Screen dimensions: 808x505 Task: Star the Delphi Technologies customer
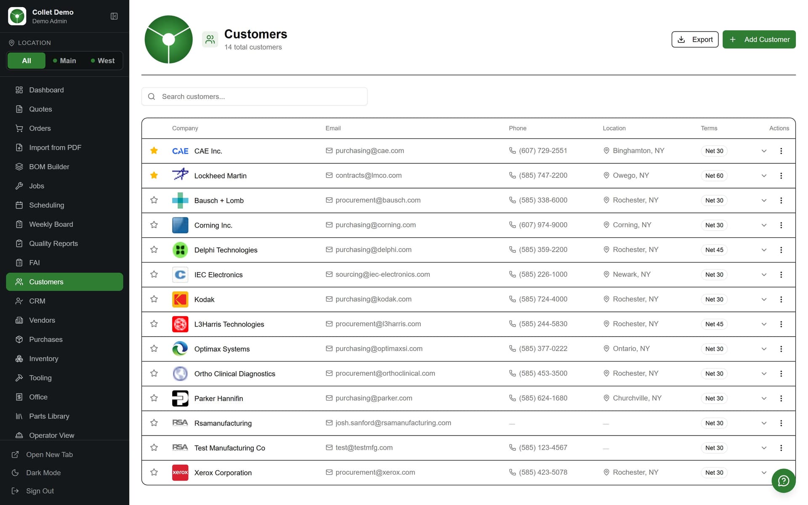154,250
